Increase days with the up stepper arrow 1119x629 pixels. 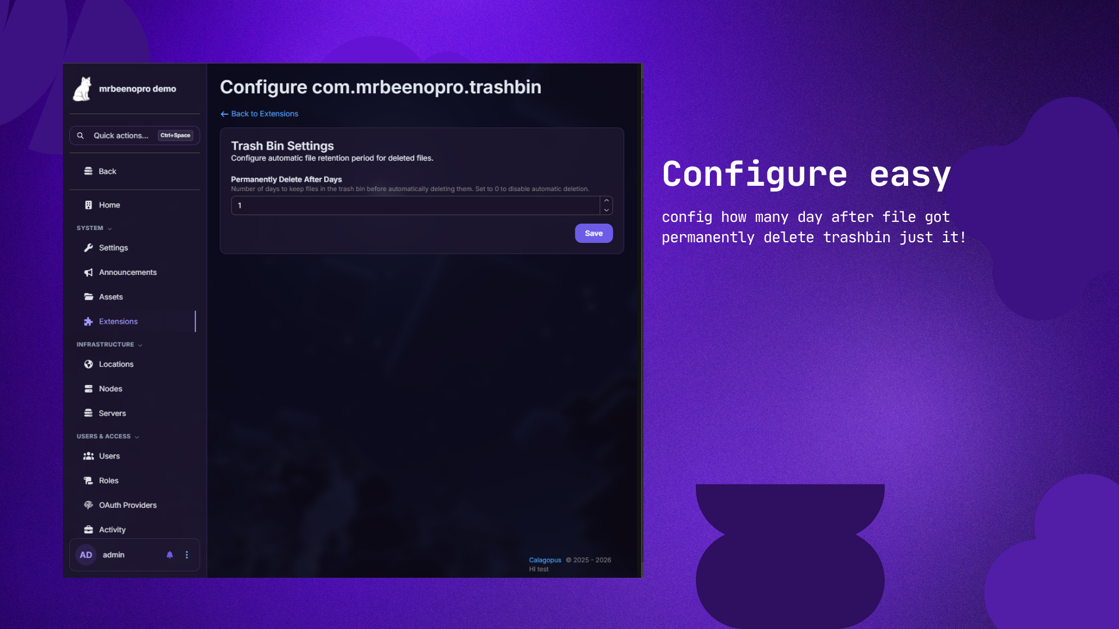pos(607,201)
